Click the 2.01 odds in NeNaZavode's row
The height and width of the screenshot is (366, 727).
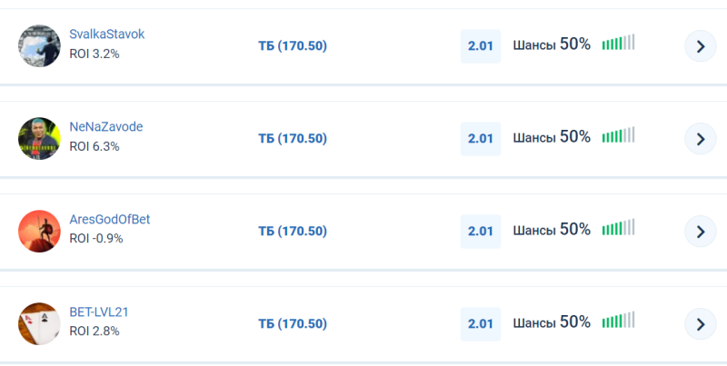(x=481, y=139)
